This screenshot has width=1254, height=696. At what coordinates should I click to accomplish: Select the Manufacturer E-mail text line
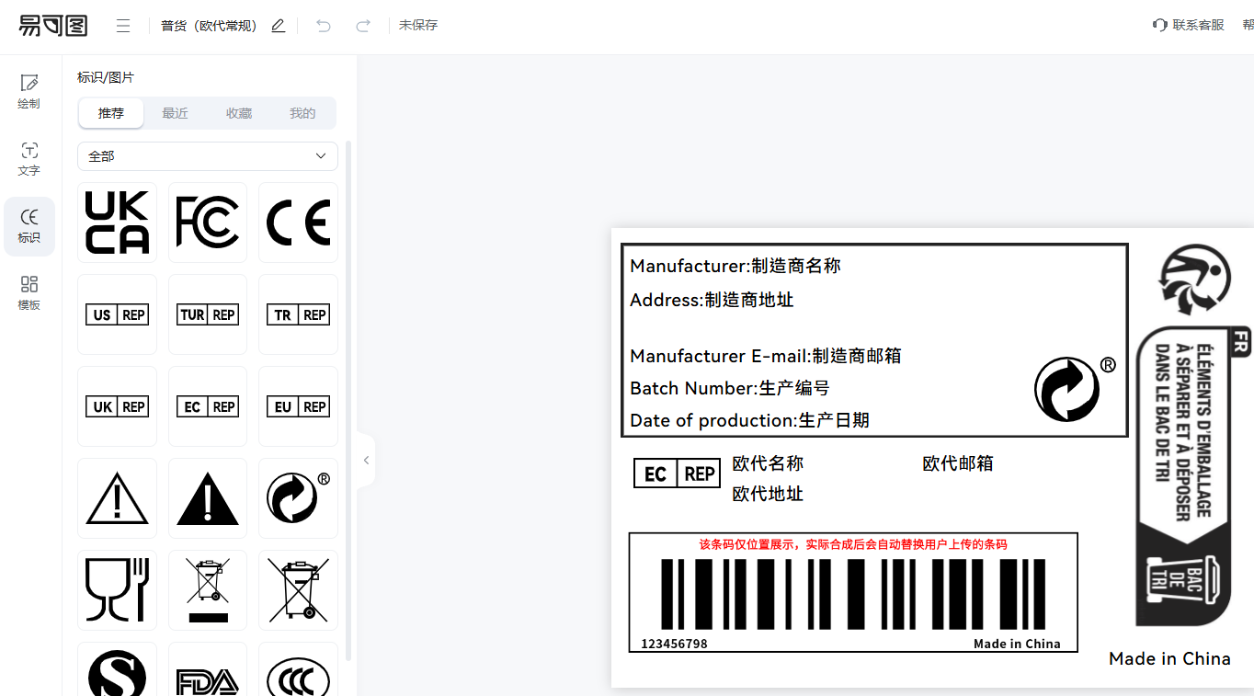point(766,356)
